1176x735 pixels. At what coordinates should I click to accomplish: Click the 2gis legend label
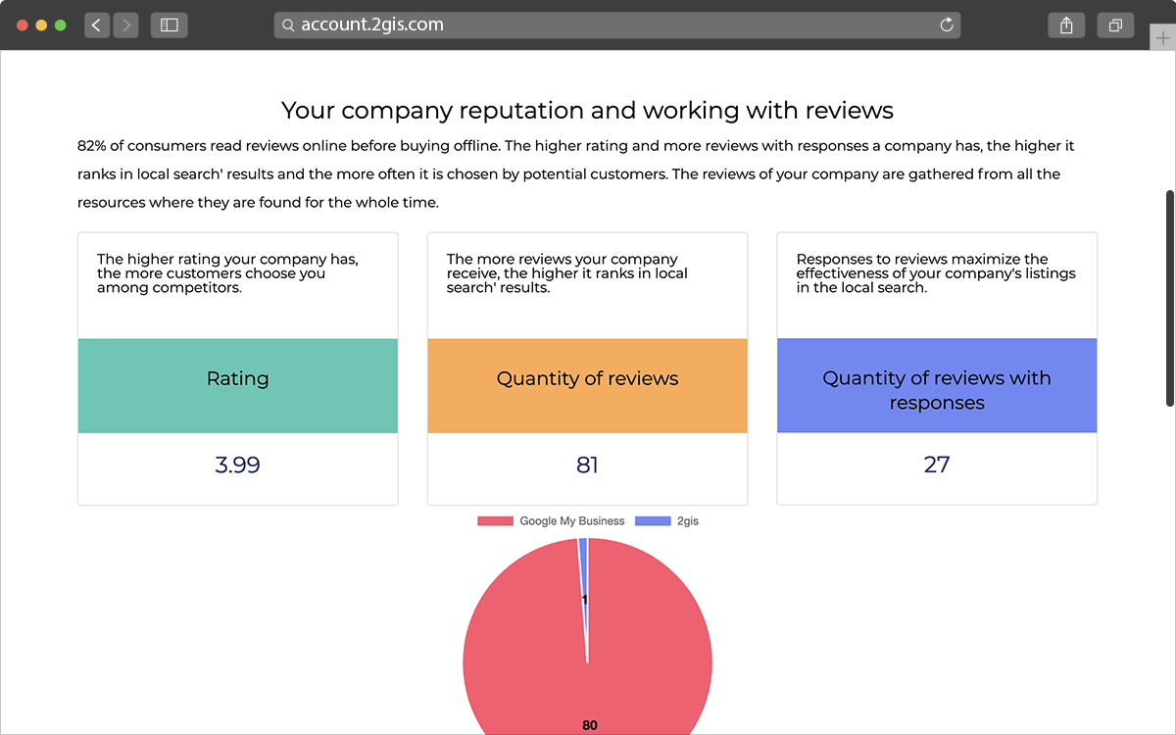[688, 521]
